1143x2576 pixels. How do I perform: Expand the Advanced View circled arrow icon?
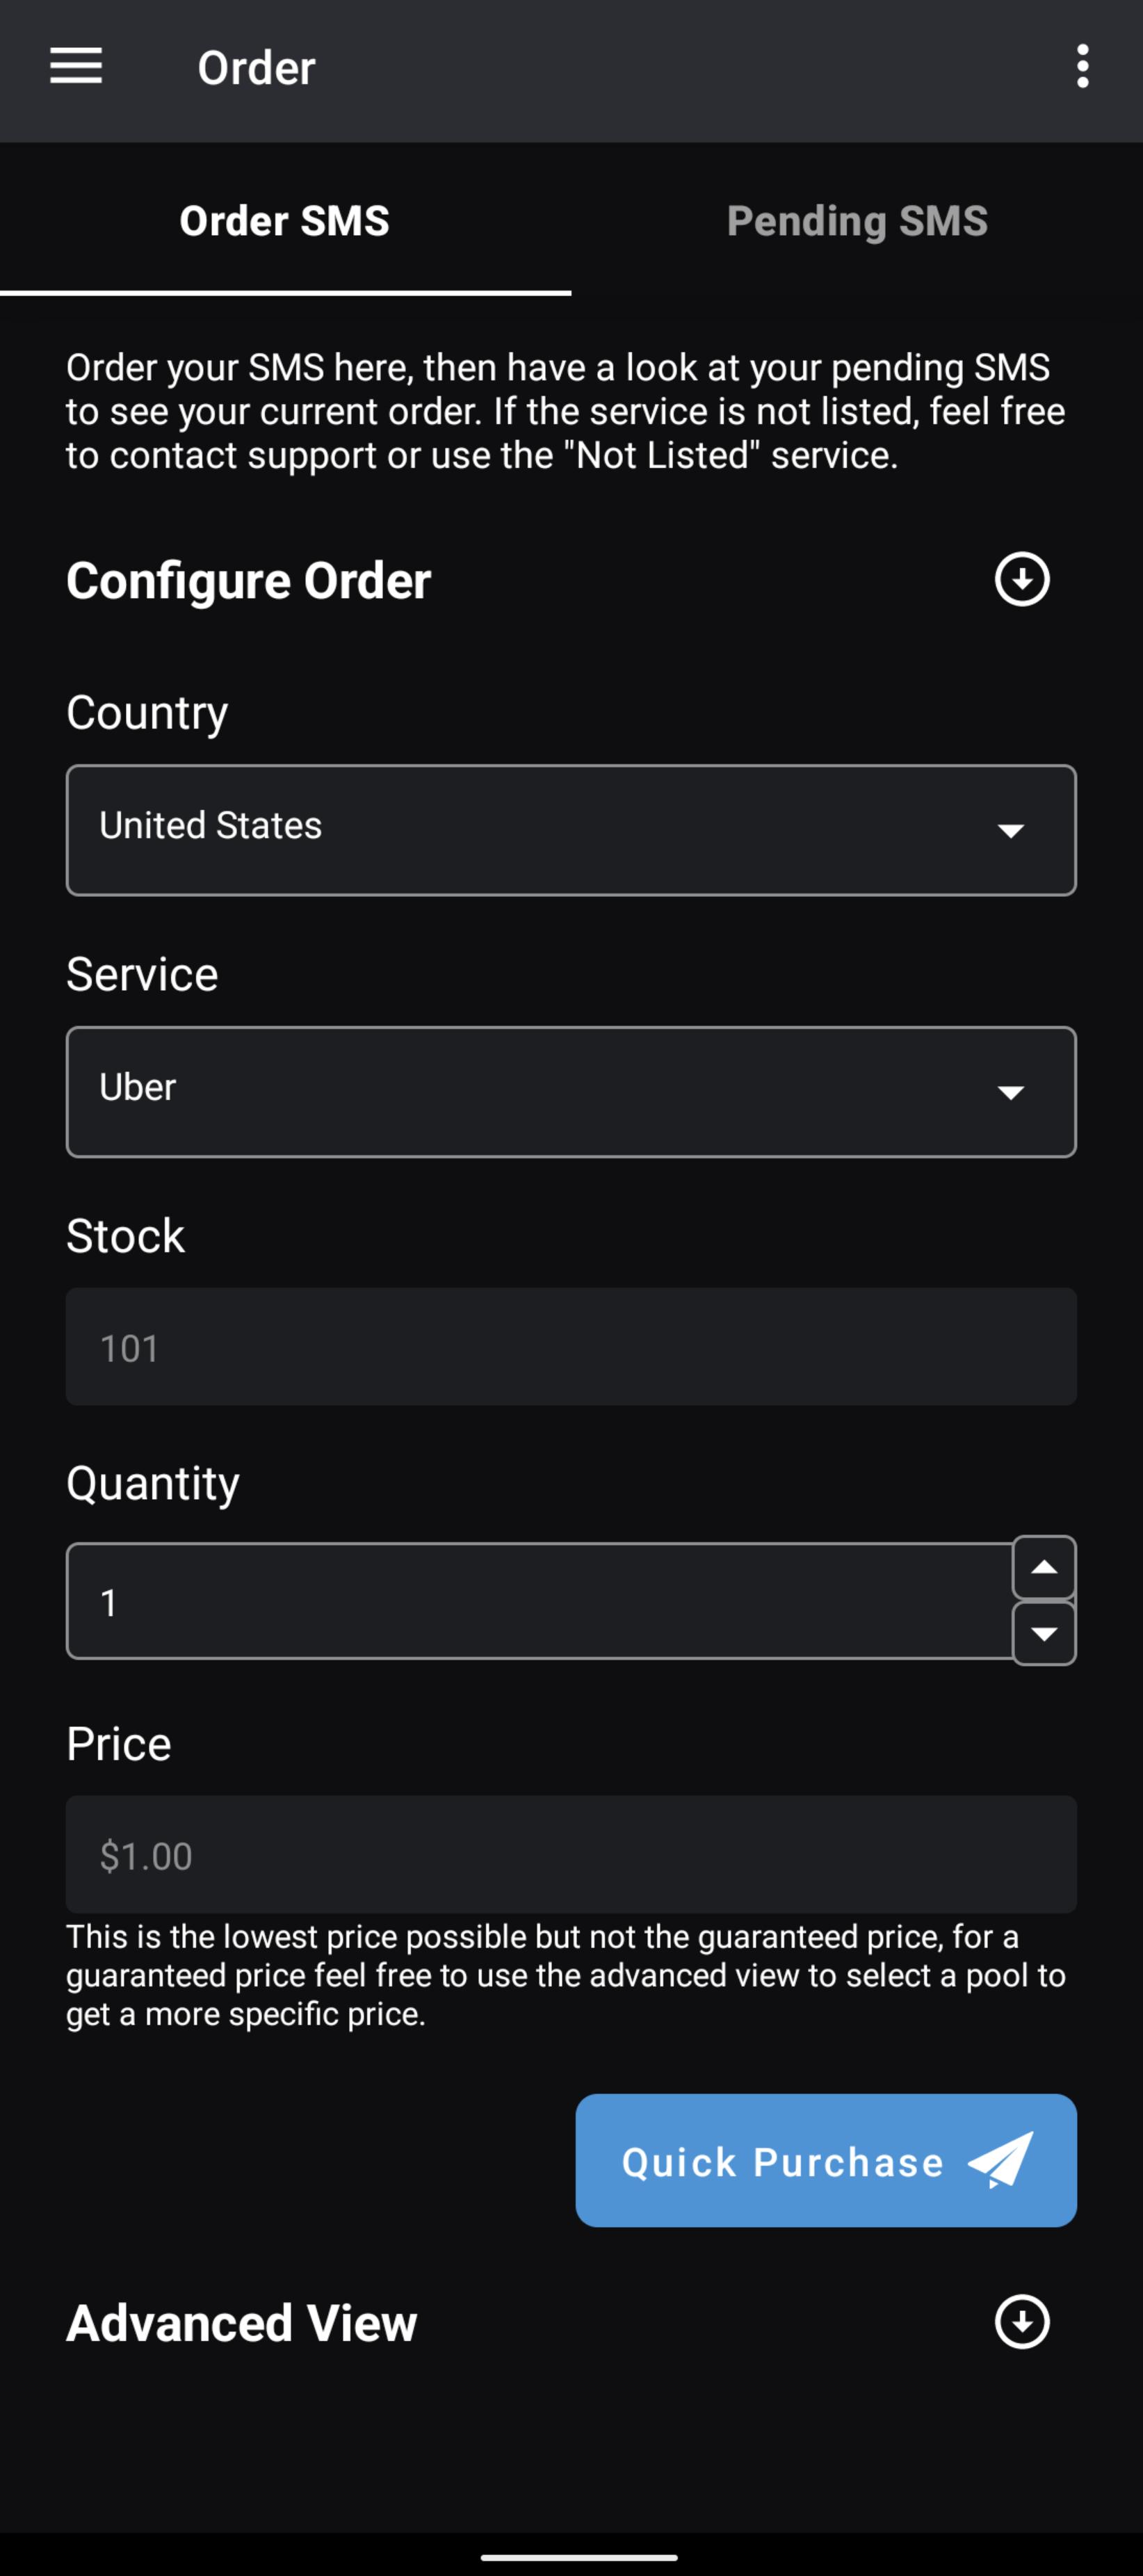(1021, 2321)
